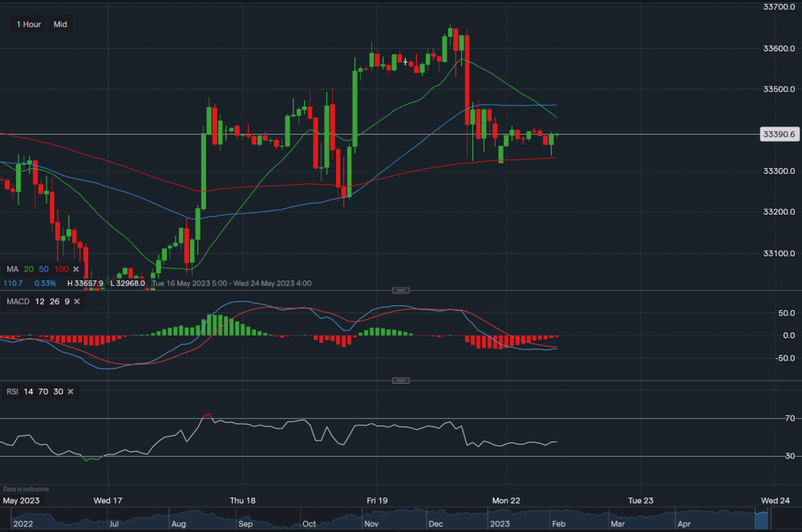Dismiss the RSI indicator via its X icon

[x=70, y=392]
